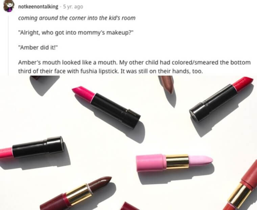
Task: Click the "Alright, who got into mommy's makeup?" line
Action: 75,33
